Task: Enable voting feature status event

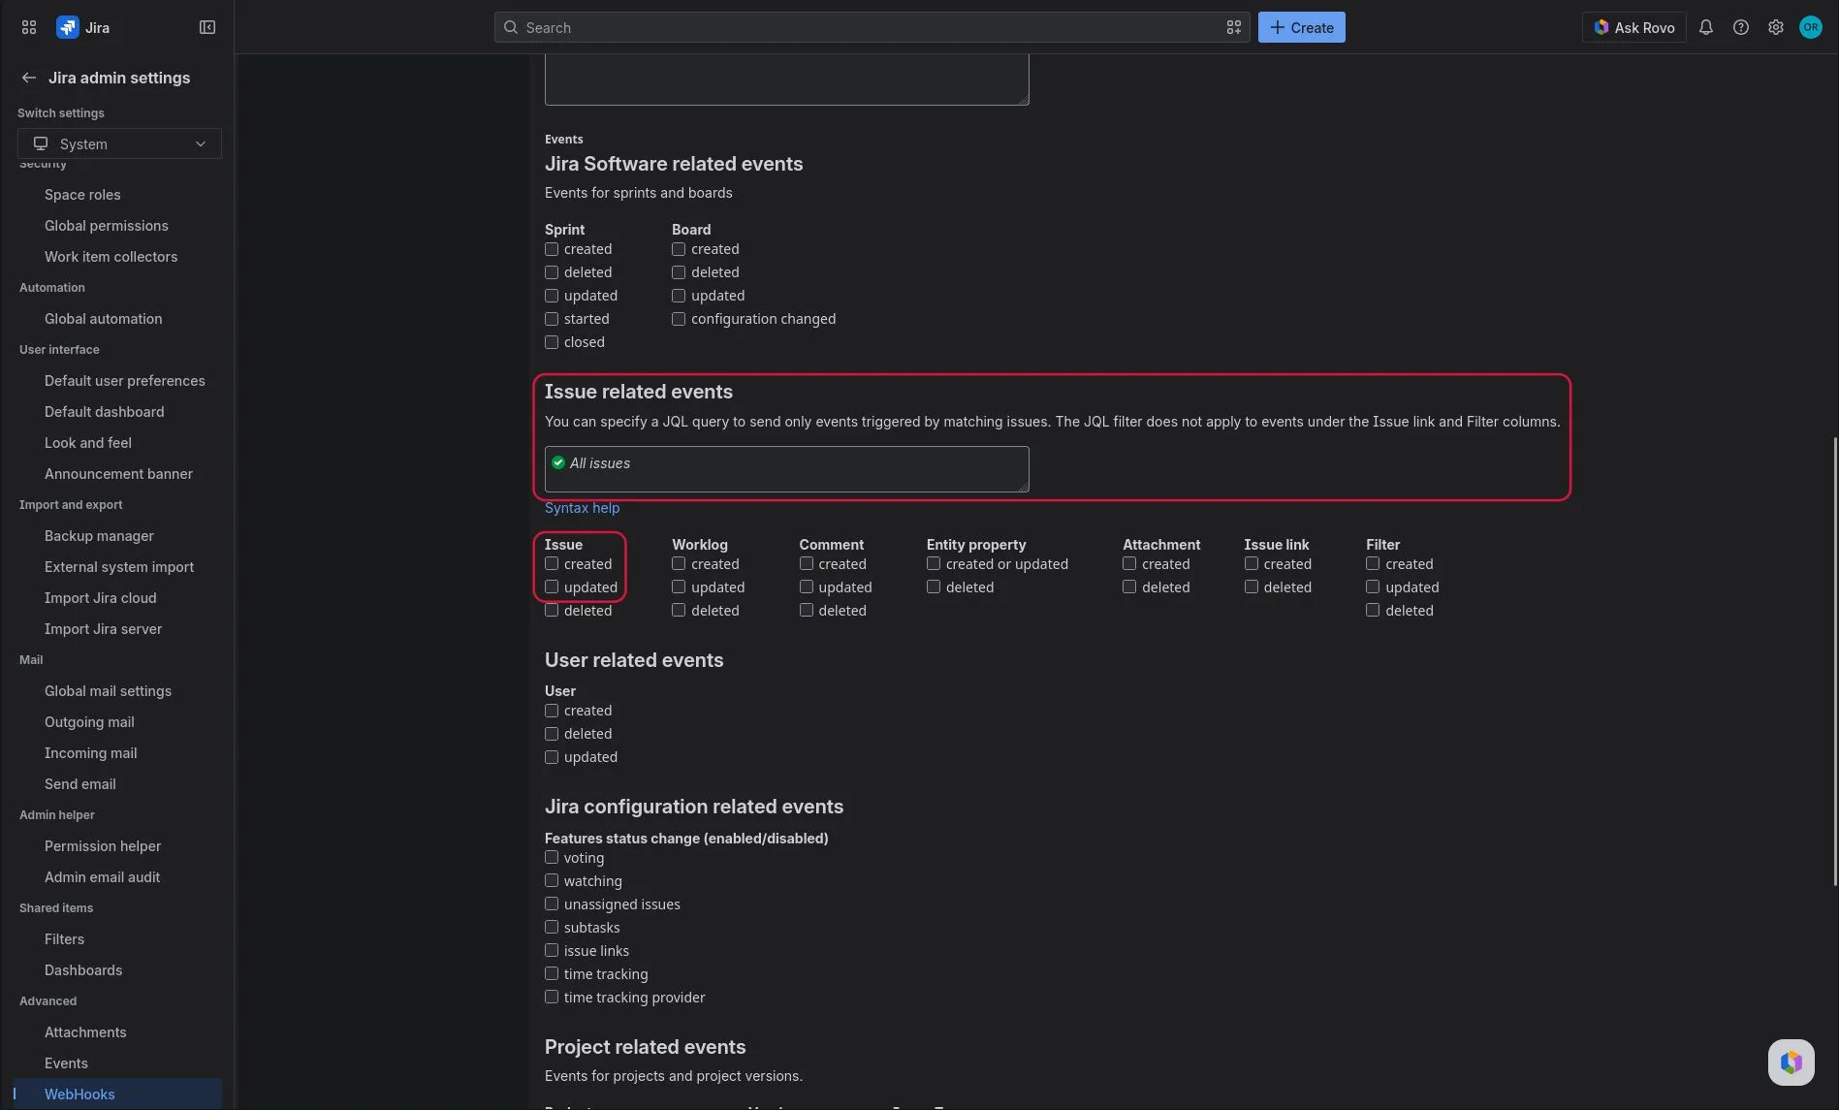Action: click(x=552, y=857)
